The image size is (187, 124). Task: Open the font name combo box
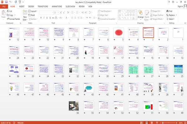click(x=46, y=12)
